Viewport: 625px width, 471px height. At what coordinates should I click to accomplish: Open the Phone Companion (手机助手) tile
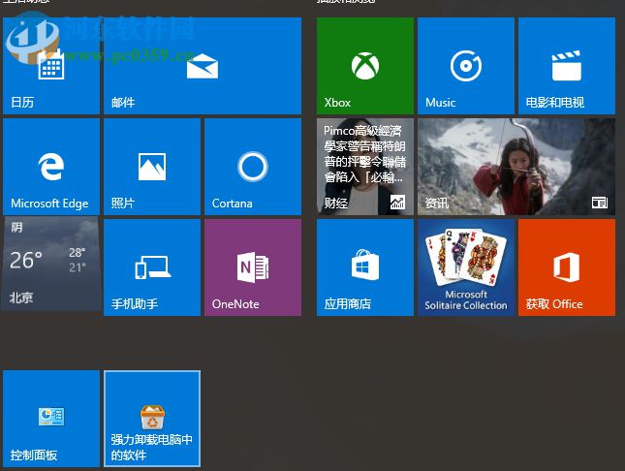pos(151,267)
